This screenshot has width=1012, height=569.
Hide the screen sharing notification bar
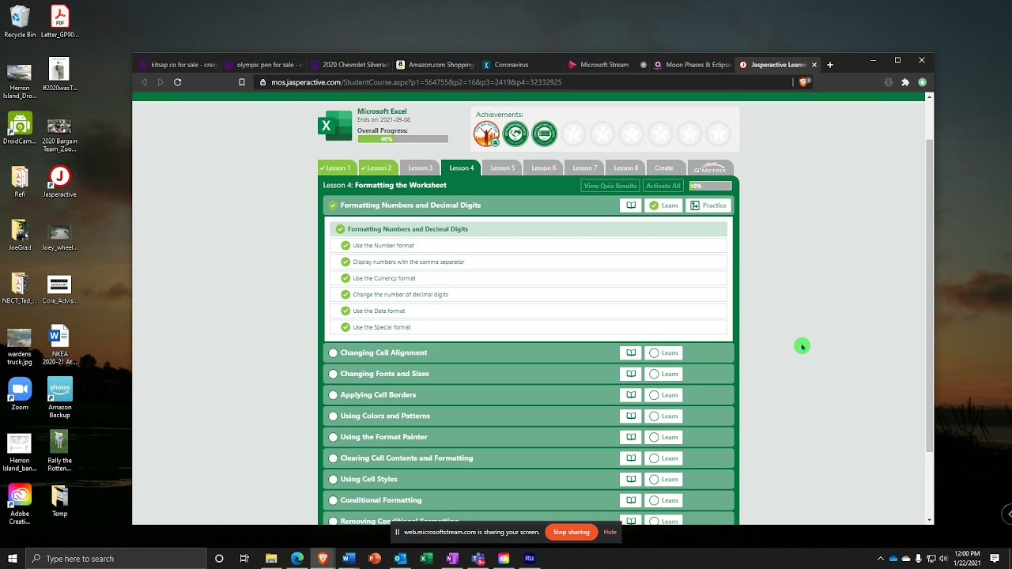(610, 533)
